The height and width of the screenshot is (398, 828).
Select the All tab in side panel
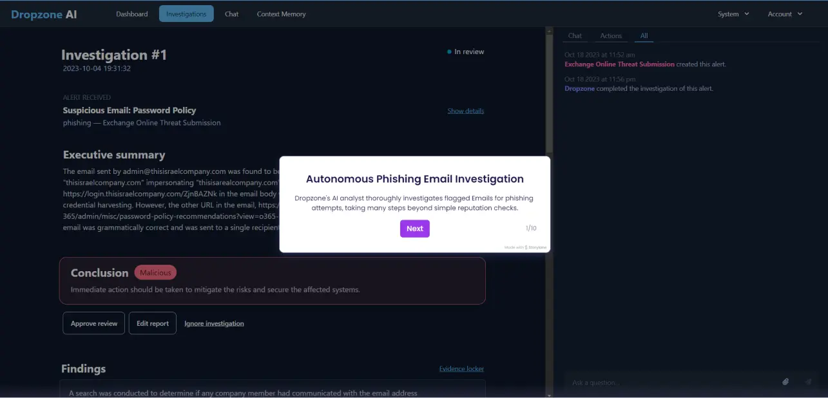click(x=644, y=35)
